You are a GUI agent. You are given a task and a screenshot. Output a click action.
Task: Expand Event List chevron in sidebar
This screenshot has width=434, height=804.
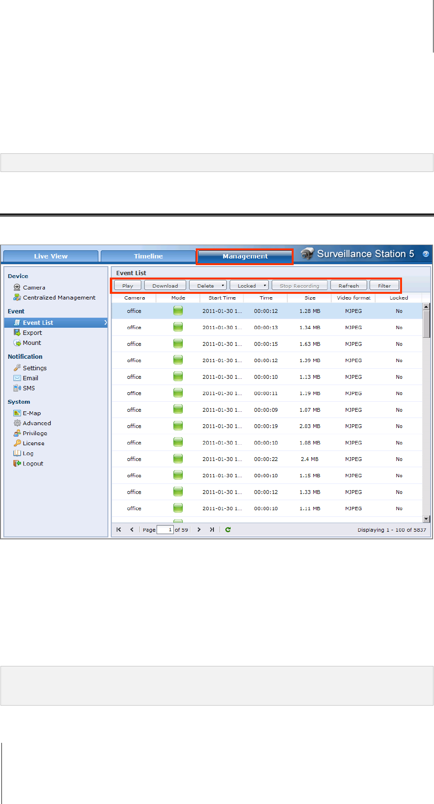[x=105, y=322]
